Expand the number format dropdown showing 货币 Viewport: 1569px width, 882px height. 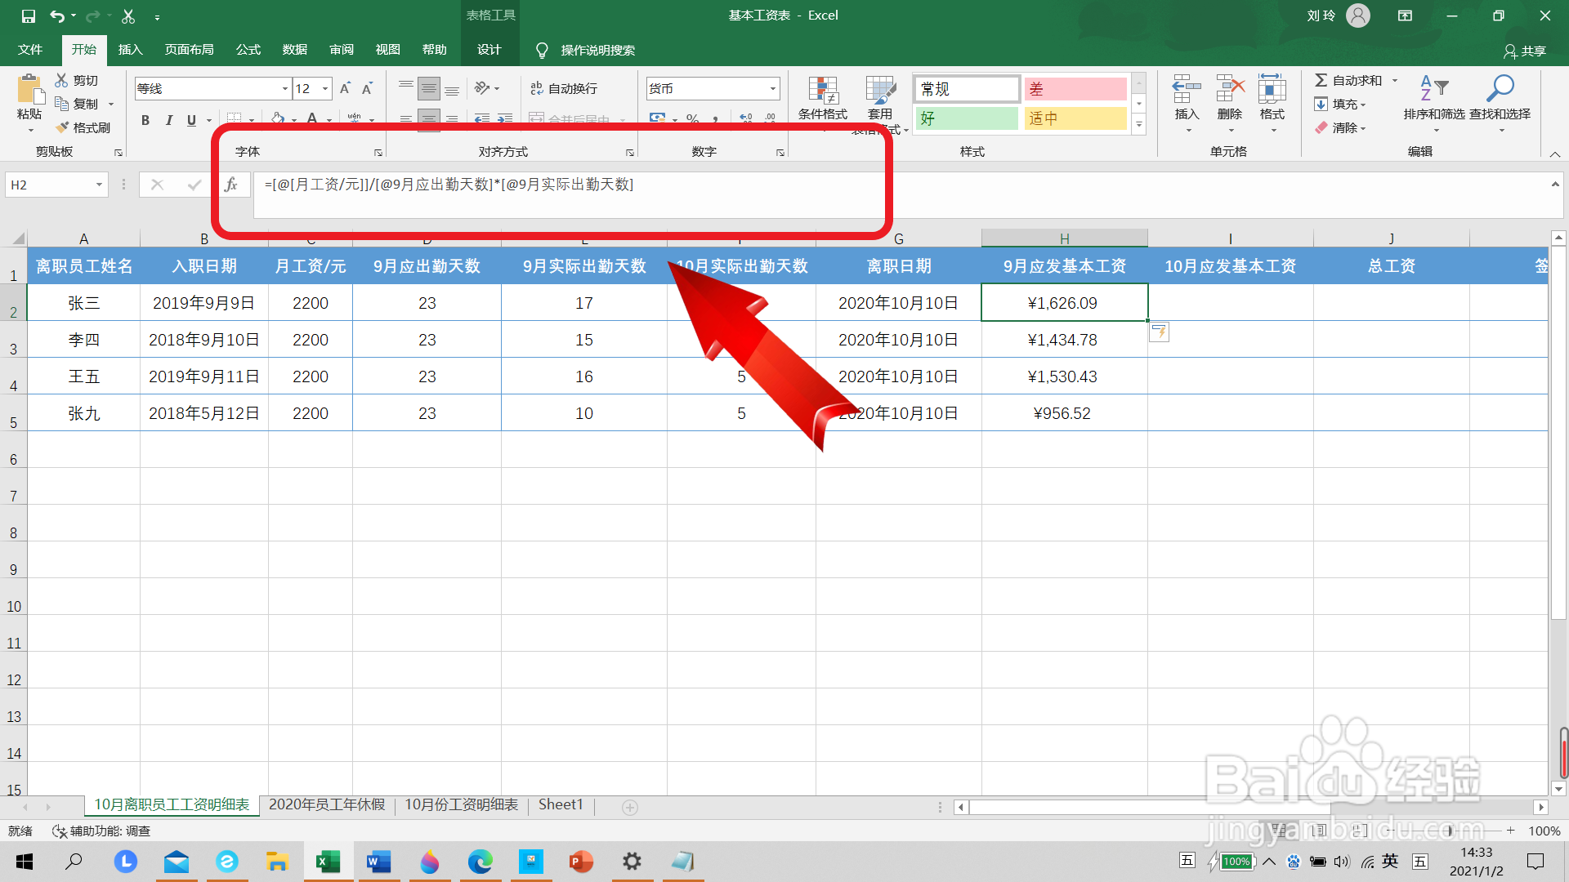(x=772, y=88)
